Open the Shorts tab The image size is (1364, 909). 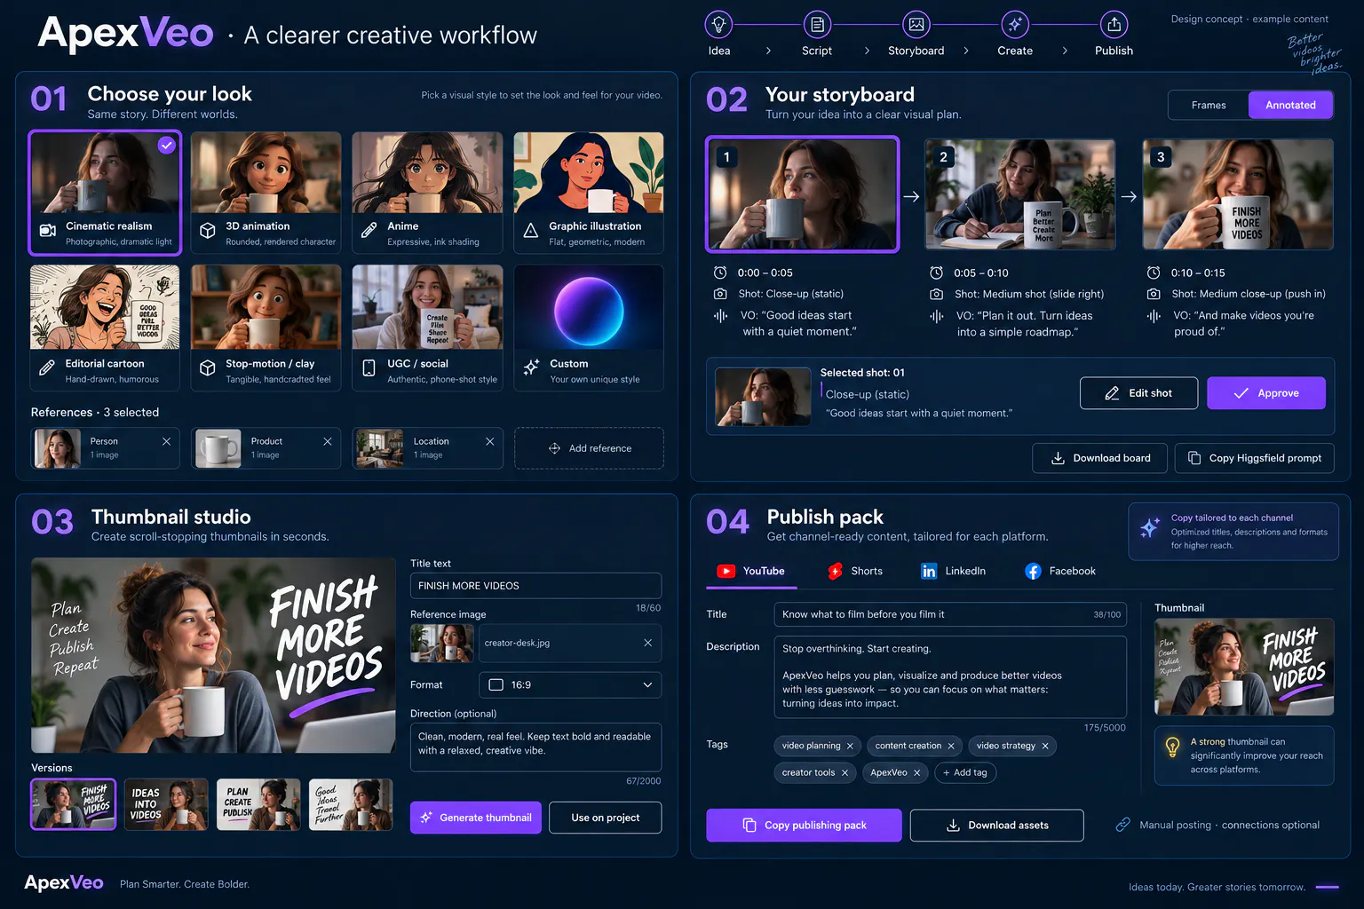(x=855, y=571)
